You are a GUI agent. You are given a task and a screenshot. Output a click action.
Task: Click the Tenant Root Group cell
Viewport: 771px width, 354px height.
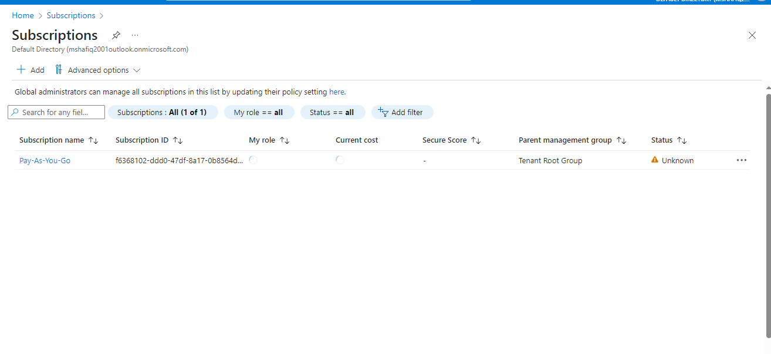550,160
